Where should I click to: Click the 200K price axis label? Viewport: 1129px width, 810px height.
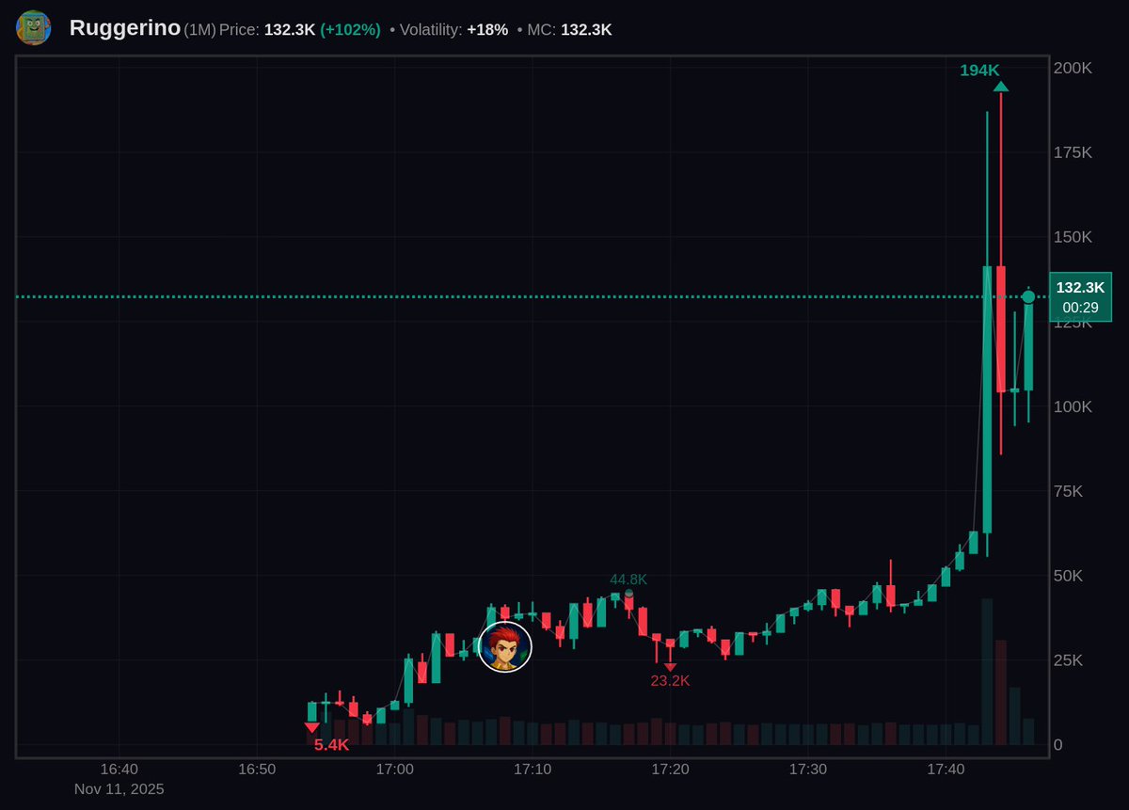[1073, 68]
